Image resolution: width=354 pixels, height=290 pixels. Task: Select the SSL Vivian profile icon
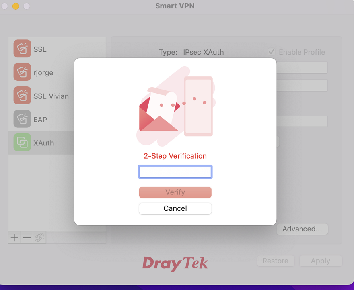22,95
